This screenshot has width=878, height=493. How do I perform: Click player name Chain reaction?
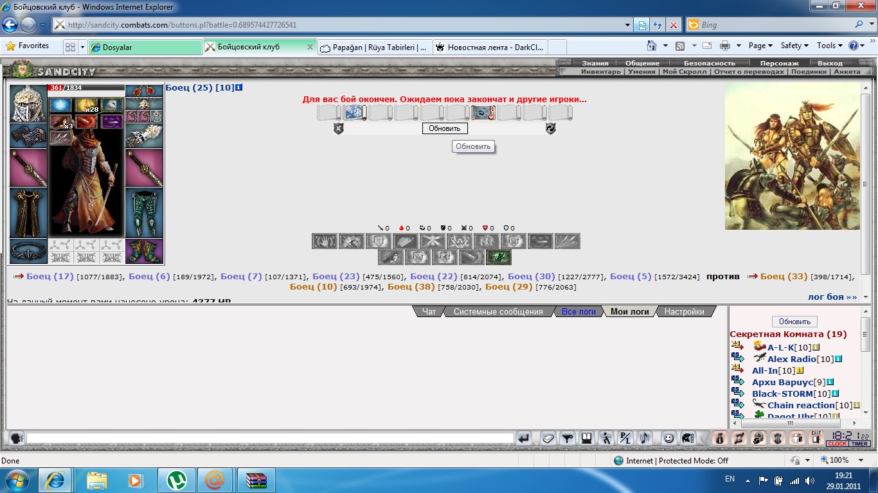click(801, 405)
